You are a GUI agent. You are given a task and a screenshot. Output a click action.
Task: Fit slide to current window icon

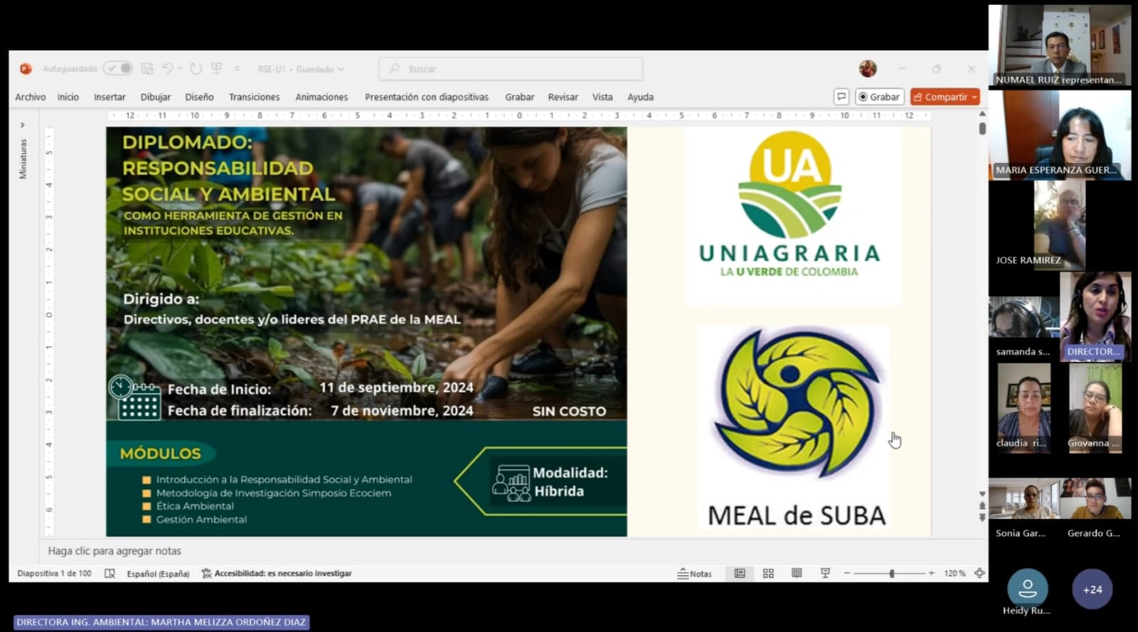(x=979, y=574)
